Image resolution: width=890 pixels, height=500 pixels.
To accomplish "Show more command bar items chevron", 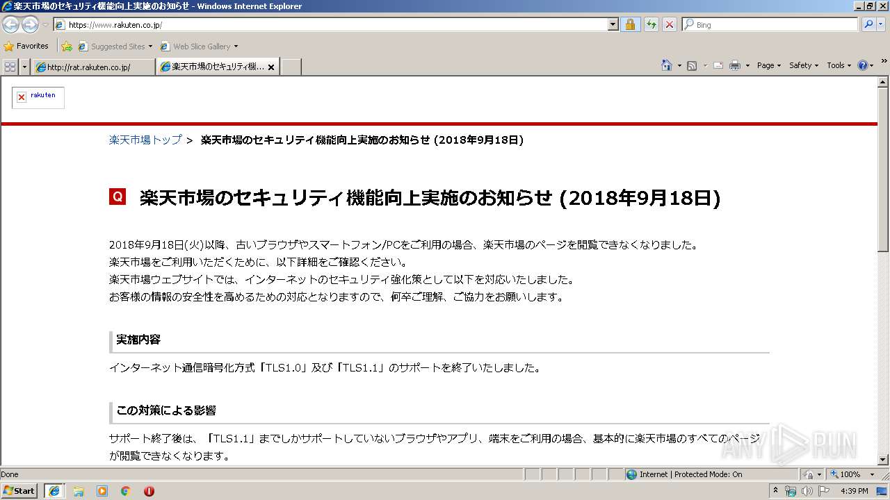I will (884, 62).
